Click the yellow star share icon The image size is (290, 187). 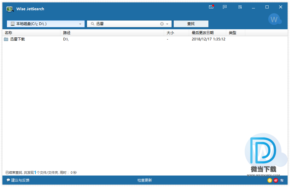coord(270,180)
